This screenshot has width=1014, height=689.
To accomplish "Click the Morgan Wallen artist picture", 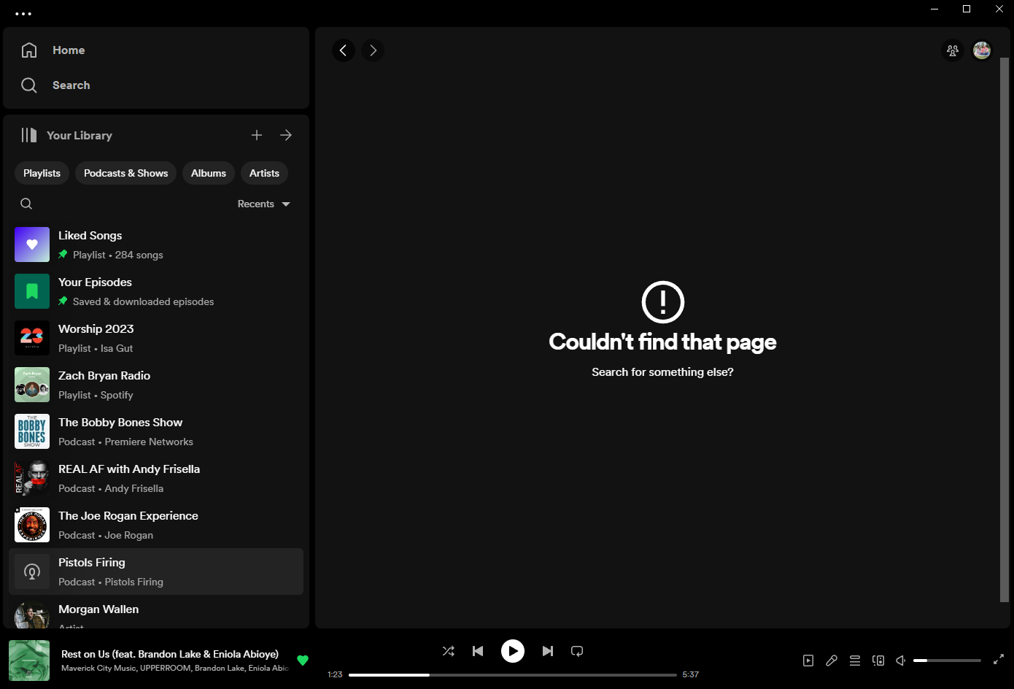I will (x=32, y=615).
